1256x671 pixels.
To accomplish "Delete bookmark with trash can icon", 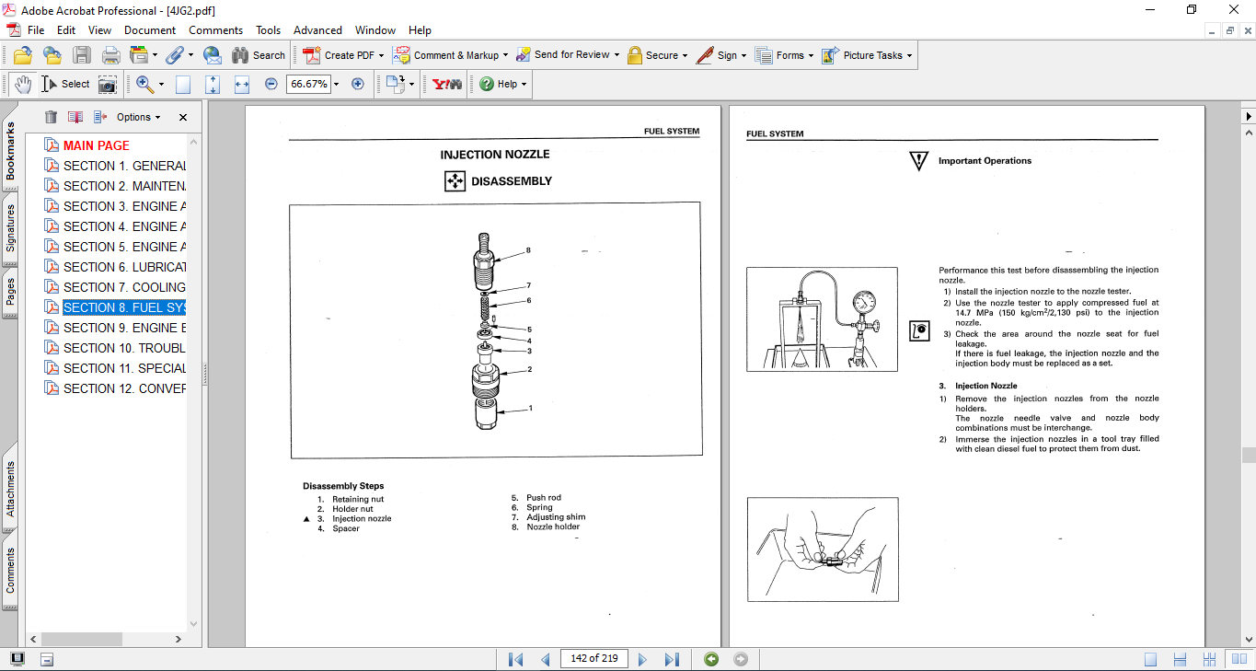I will click(51, 117).
